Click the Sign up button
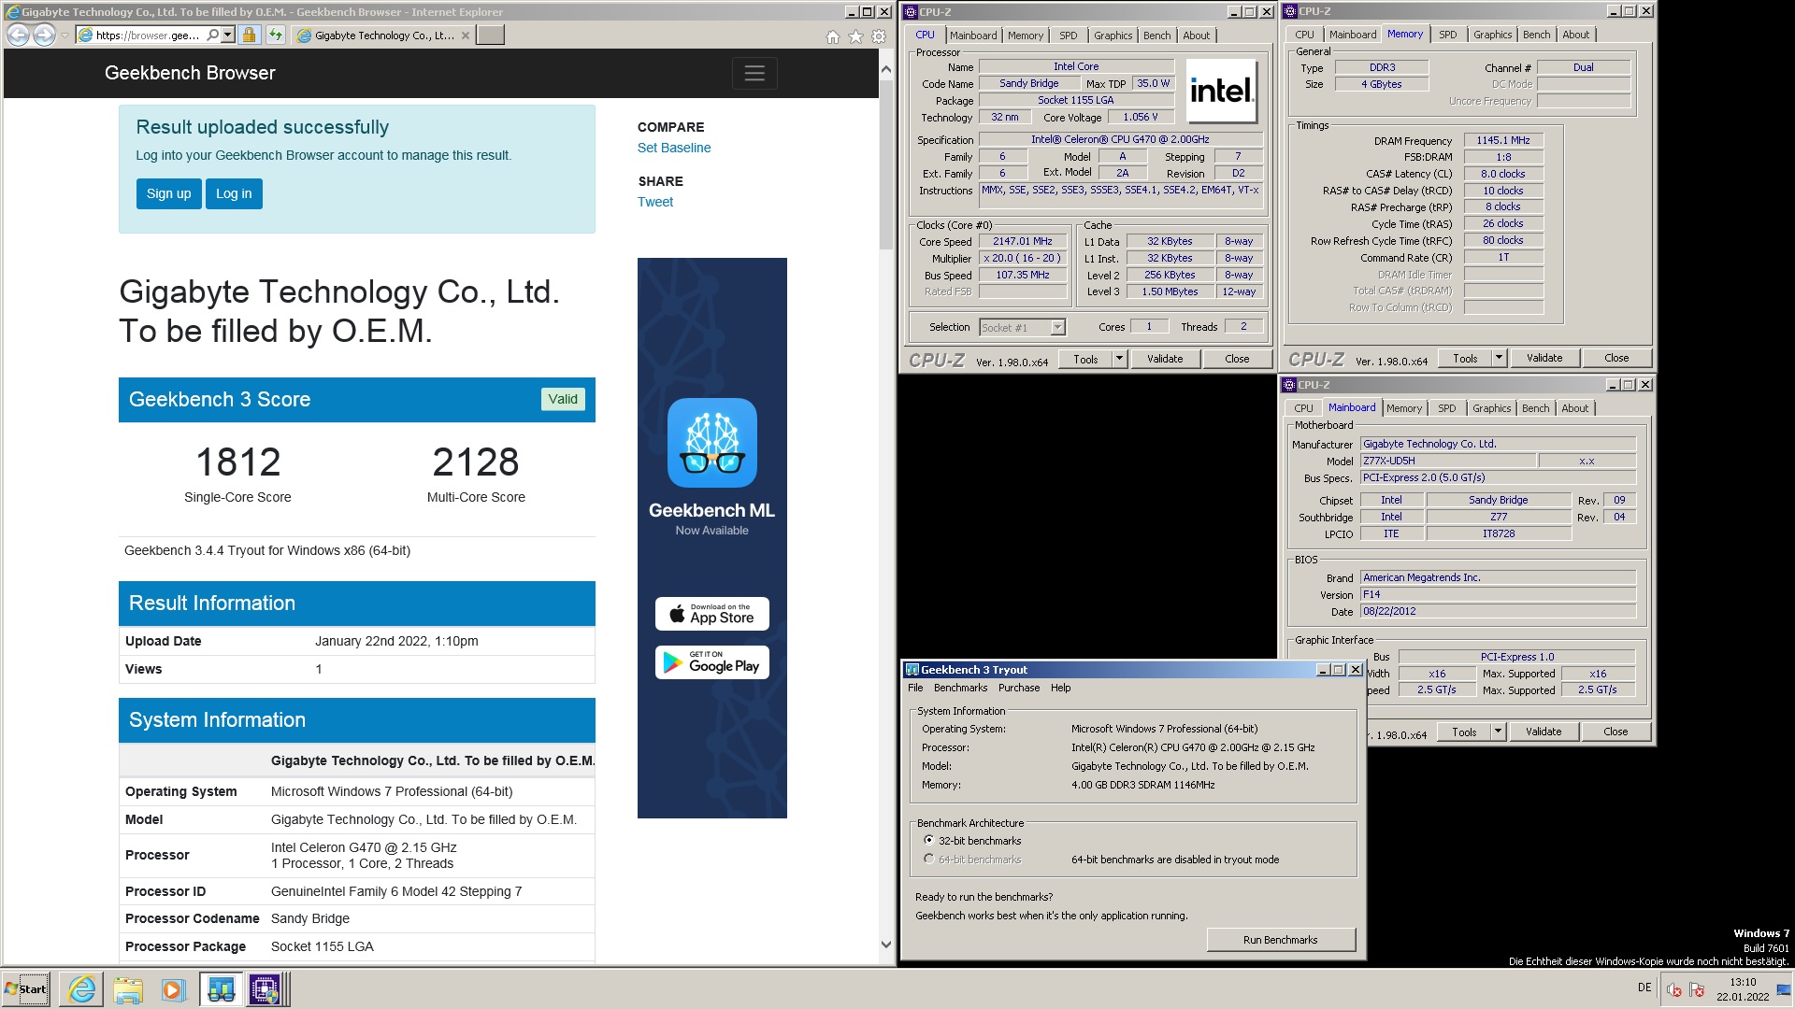This screenshot has height=1009, width=1795. (168, 193)
